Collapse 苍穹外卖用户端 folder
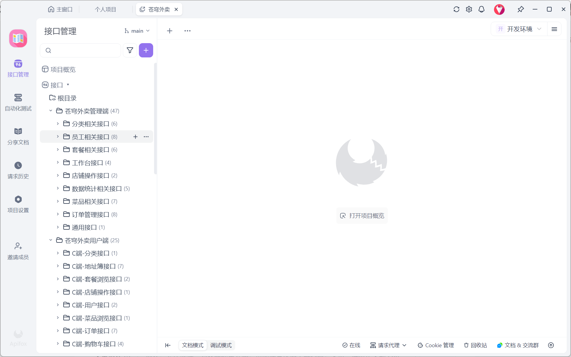This screenshot has height=357, width=571. pos(51,240)
